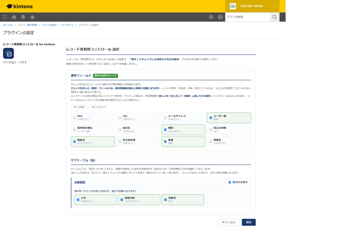Image resolution: width=357 pixels, height=237 pixels.
Task: Open the hamburger menu icon
Action: click(x=5, y=17)
